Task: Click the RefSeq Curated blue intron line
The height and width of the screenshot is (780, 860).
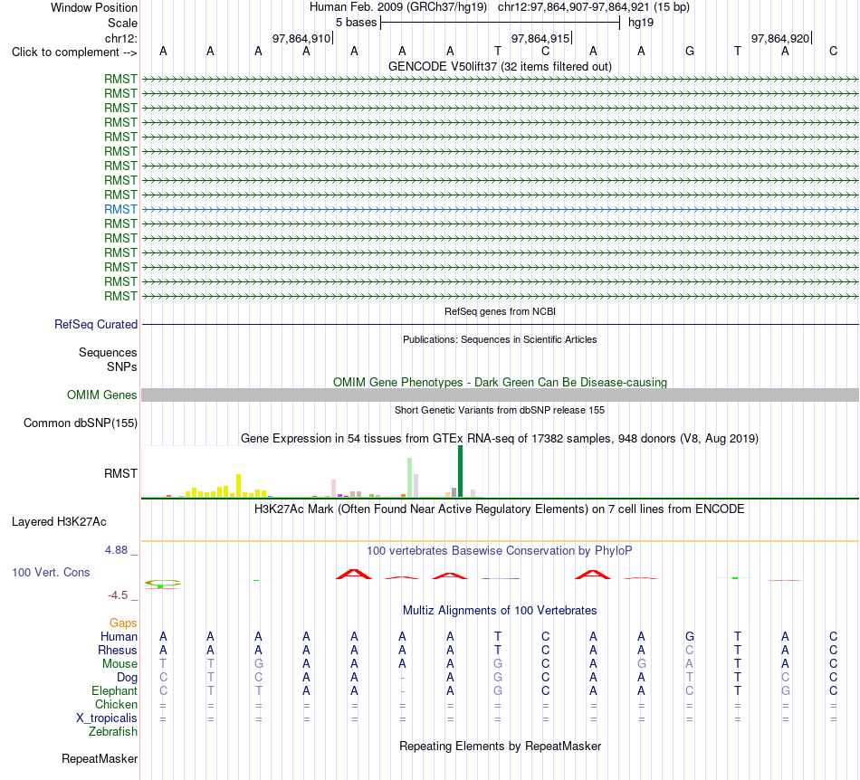Action: tap(500, 325)
